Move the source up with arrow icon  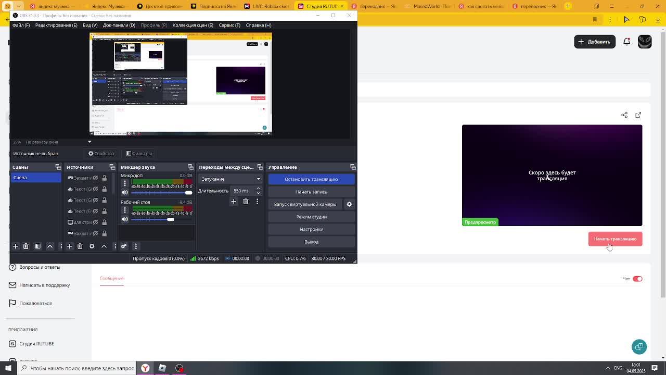click(x=104, y=246)
